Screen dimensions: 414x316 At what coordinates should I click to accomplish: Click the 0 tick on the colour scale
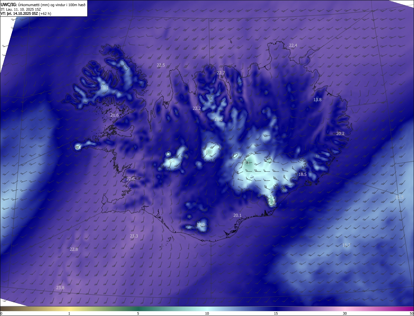1,314
